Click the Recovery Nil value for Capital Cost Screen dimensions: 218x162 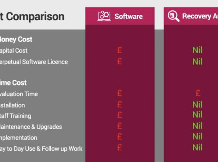(x=197, y=50)
